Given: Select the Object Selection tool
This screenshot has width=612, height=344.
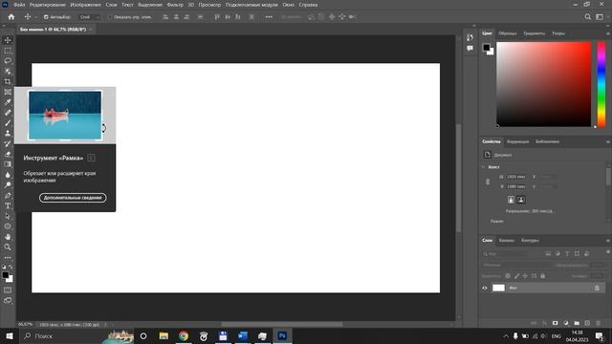Looking at the screenshot, I should [8, 72].
